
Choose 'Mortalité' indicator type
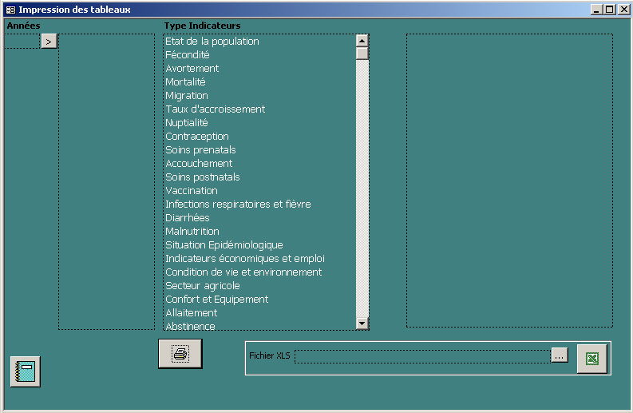pos(185,82)
